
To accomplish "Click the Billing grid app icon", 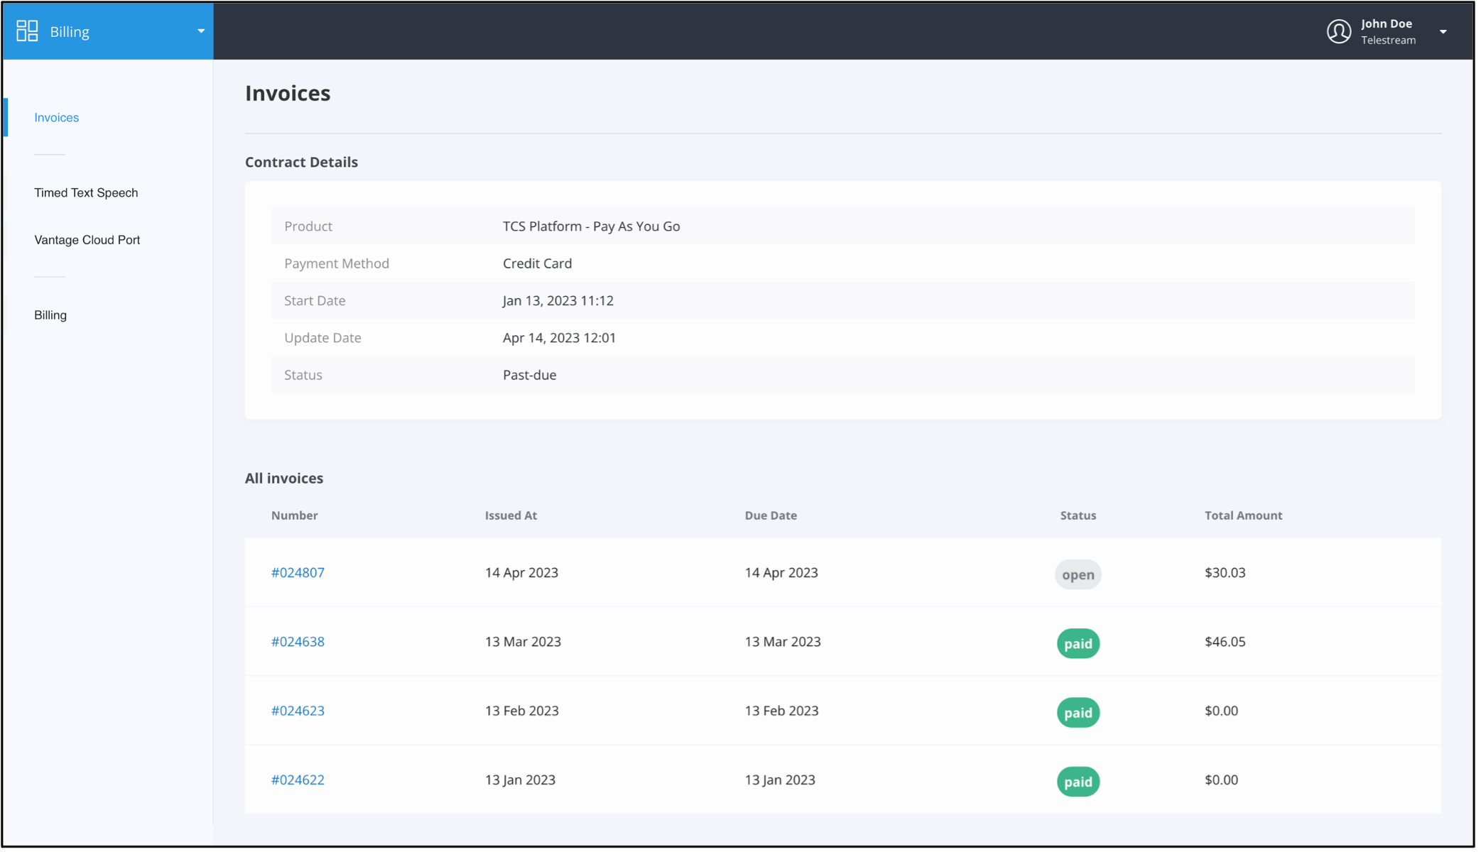I will [x=27, y=31].
